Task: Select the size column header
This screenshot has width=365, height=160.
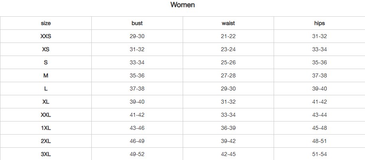Action: point(46,23)
